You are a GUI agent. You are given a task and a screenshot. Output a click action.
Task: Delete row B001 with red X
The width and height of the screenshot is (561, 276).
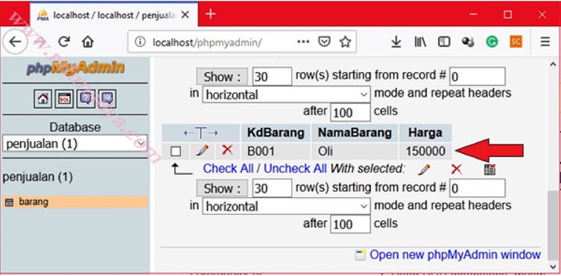click(226, 150)
